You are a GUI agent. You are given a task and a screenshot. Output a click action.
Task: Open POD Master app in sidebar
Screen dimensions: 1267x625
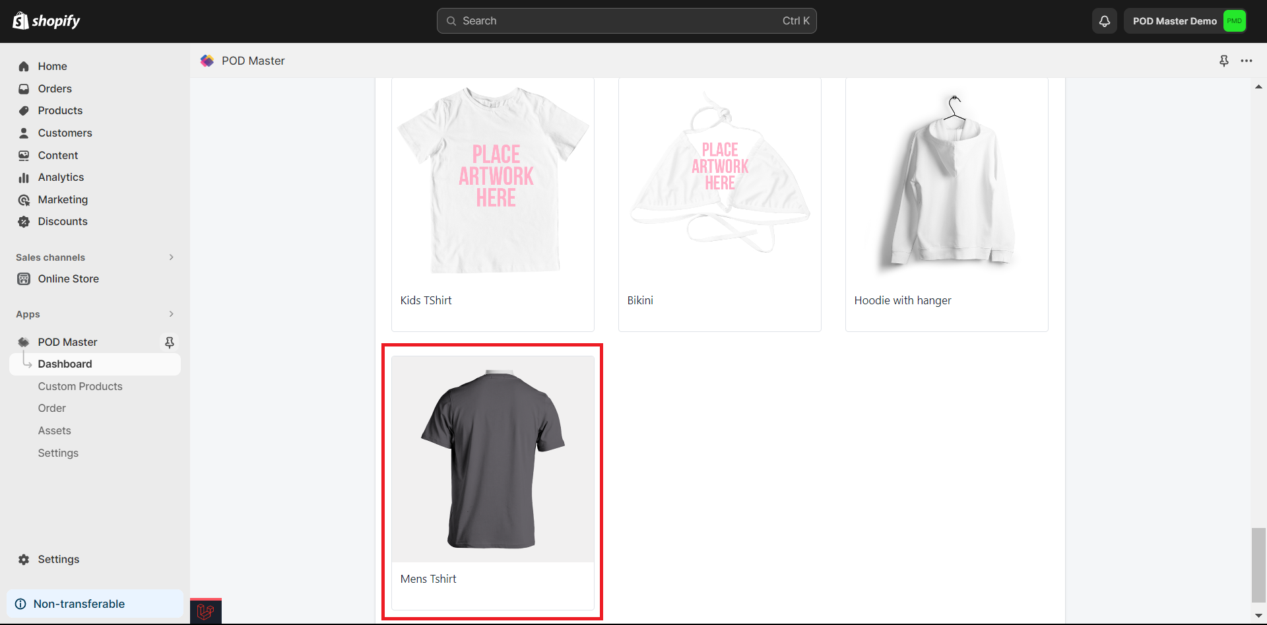pos(67,342)
